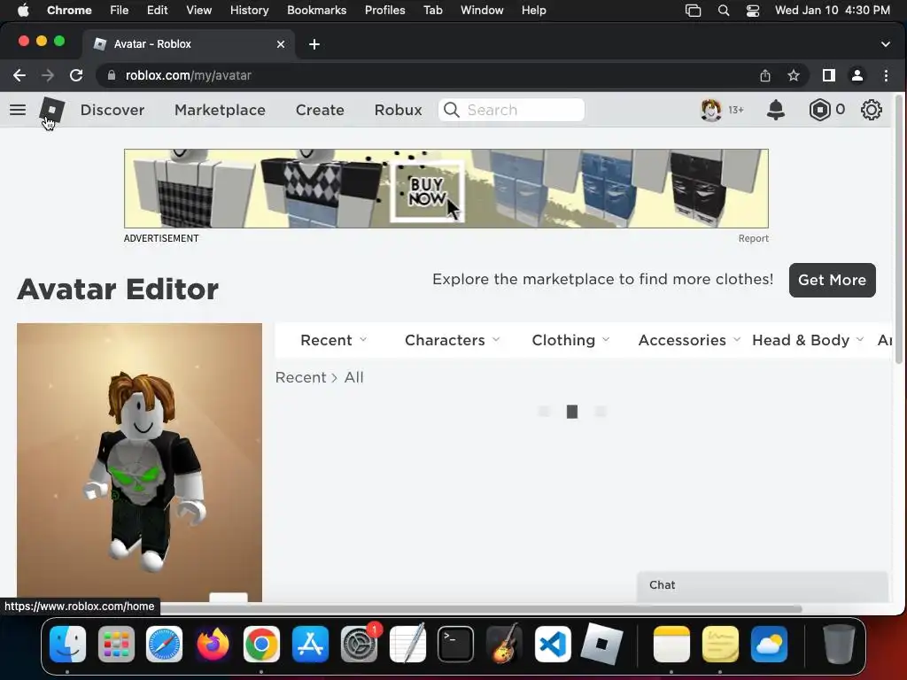Image resolution: width=907 pixels, height=680 pixels.
Task: Report the advertisement
Action: pos(753,238)
